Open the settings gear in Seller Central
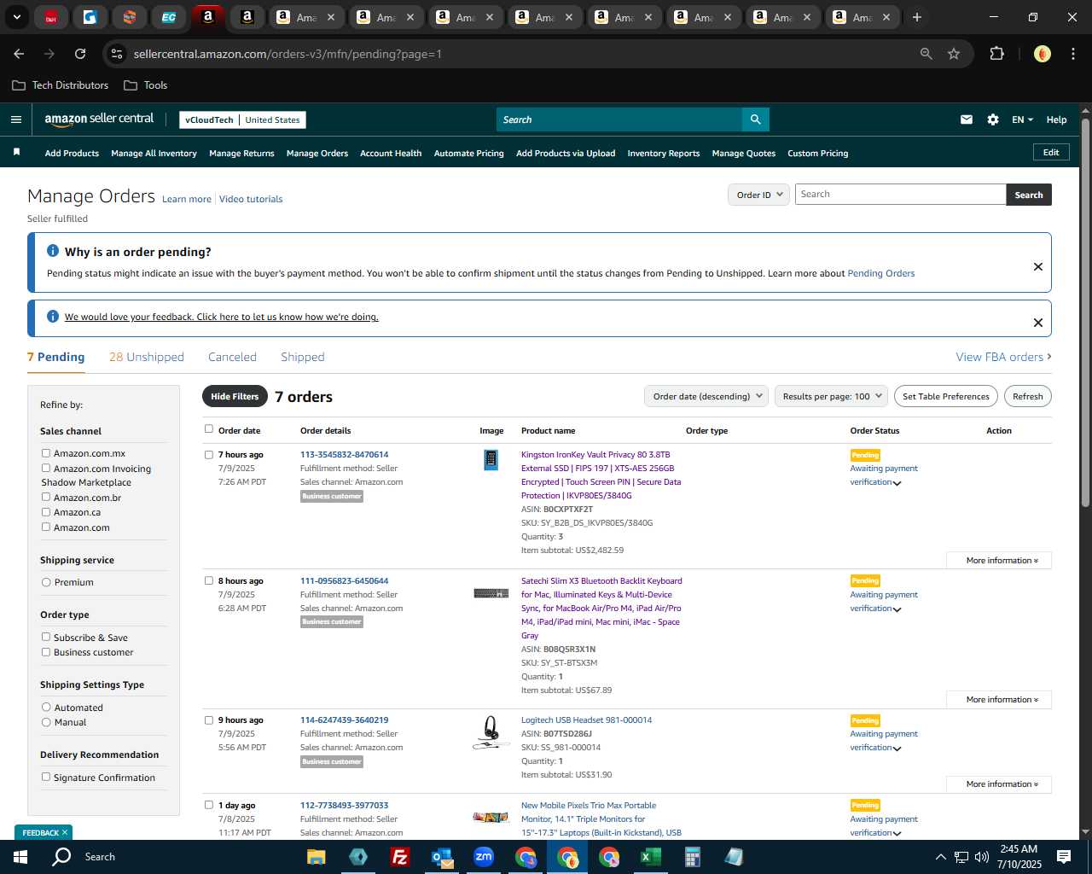Screen dimensions: 1092x874 (993, 119)
